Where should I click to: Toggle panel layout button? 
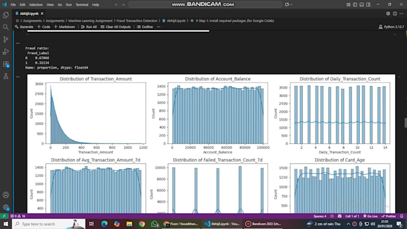pyautogui.click(x=362, y=5)
